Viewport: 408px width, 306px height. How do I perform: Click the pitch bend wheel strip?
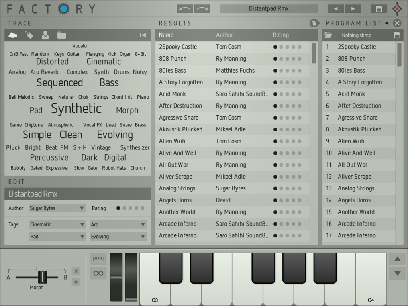[x=116, y=277]
